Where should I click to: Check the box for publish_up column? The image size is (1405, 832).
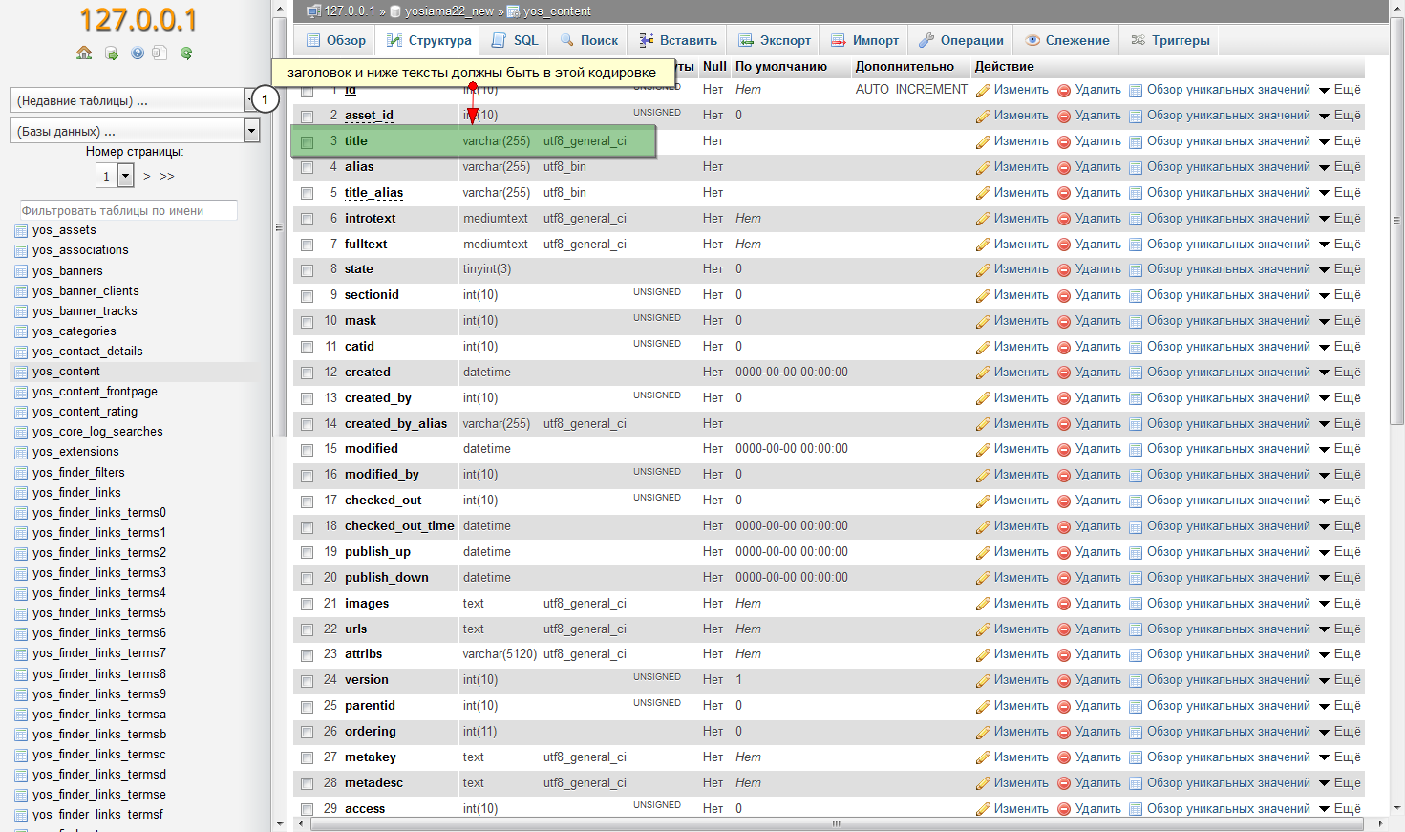[x=307, y=553]
